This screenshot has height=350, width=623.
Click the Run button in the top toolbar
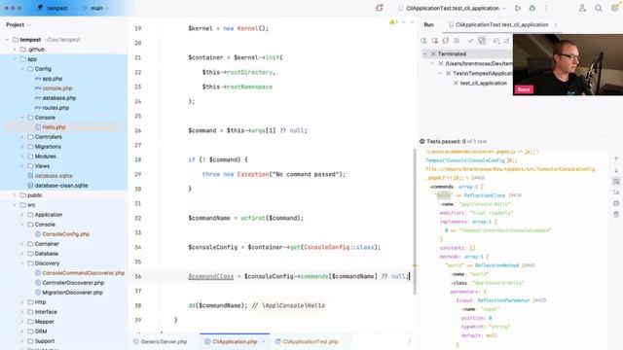[517, 8]
